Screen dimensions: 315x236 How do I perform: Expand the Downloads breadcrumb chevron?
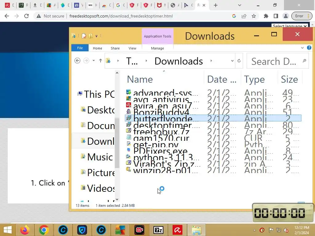211,61
